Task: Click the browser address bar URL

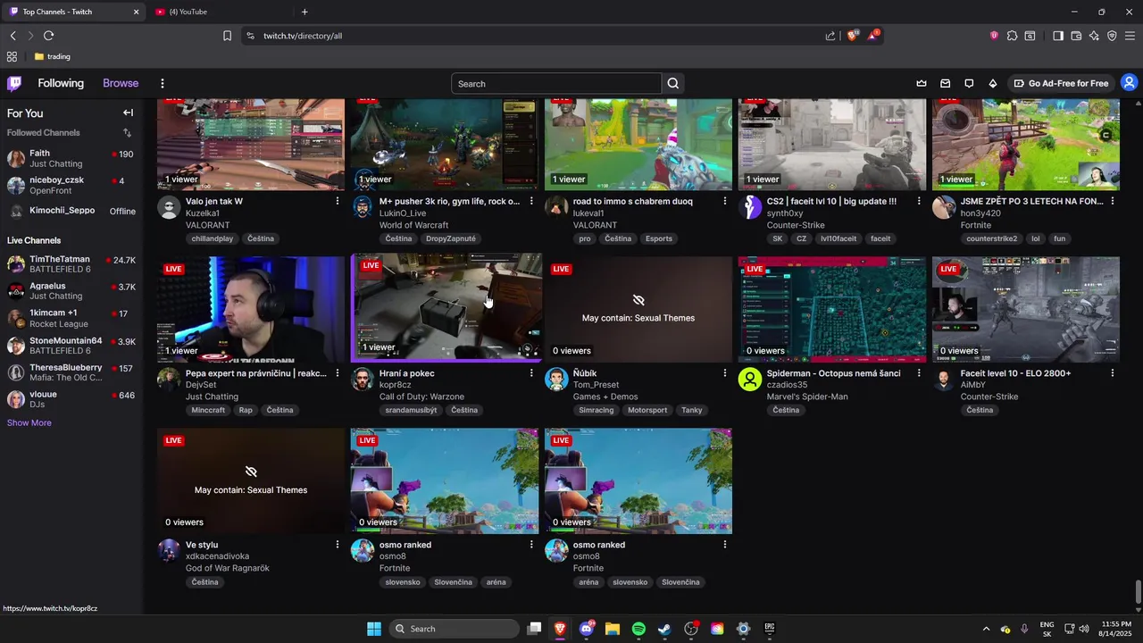Action: [x=303, y=36]
